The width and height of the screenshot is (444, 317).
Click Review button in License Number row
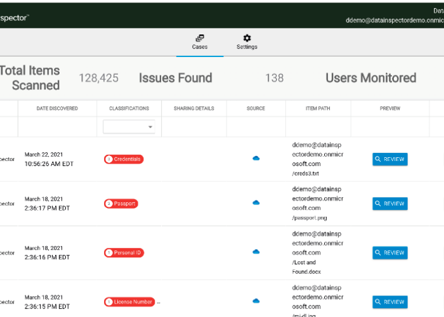(390, 302)
